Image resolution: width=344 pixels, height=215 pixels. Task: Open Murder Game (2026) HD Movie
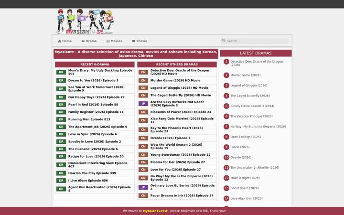tap(175, 81)
